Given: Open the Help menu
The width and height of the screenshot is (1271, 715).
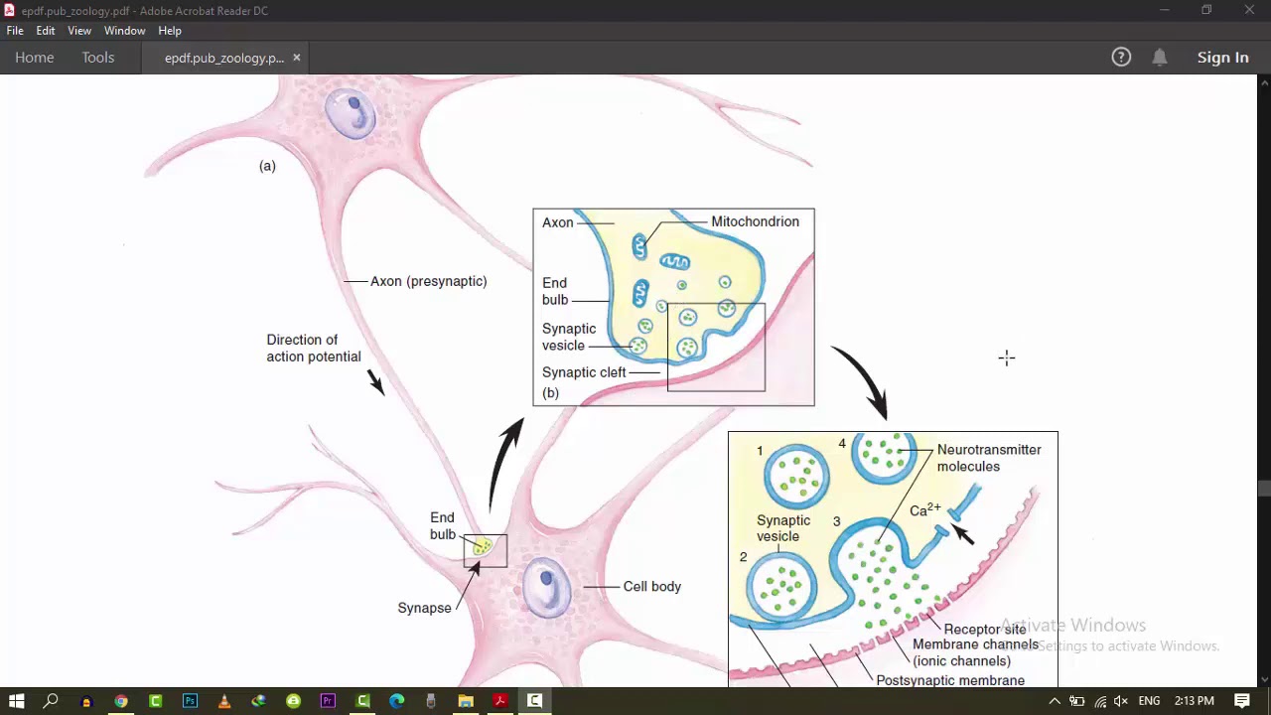Looking at the screenshot, I should point(170,31).
